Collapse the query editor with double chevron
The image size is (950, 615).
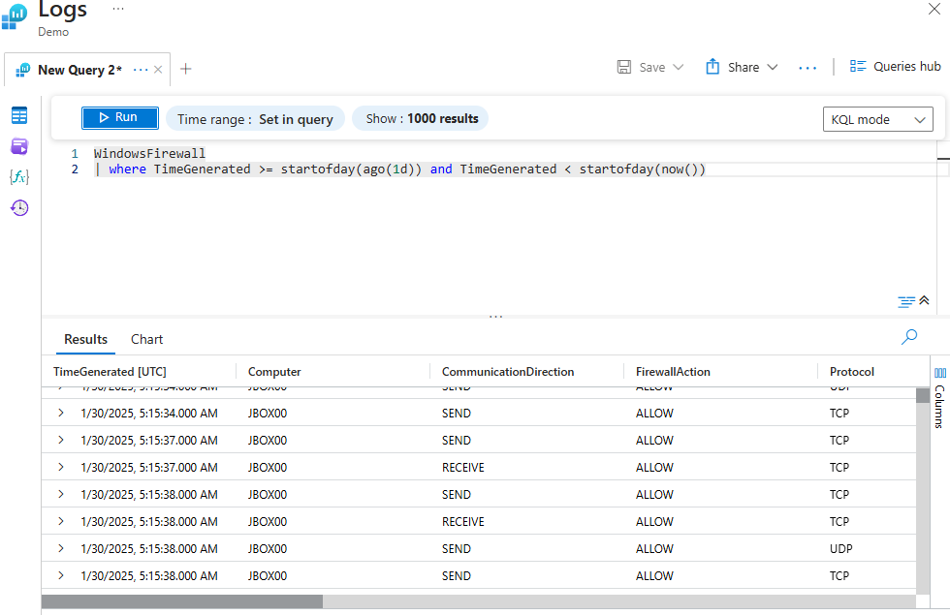[924, 300]
